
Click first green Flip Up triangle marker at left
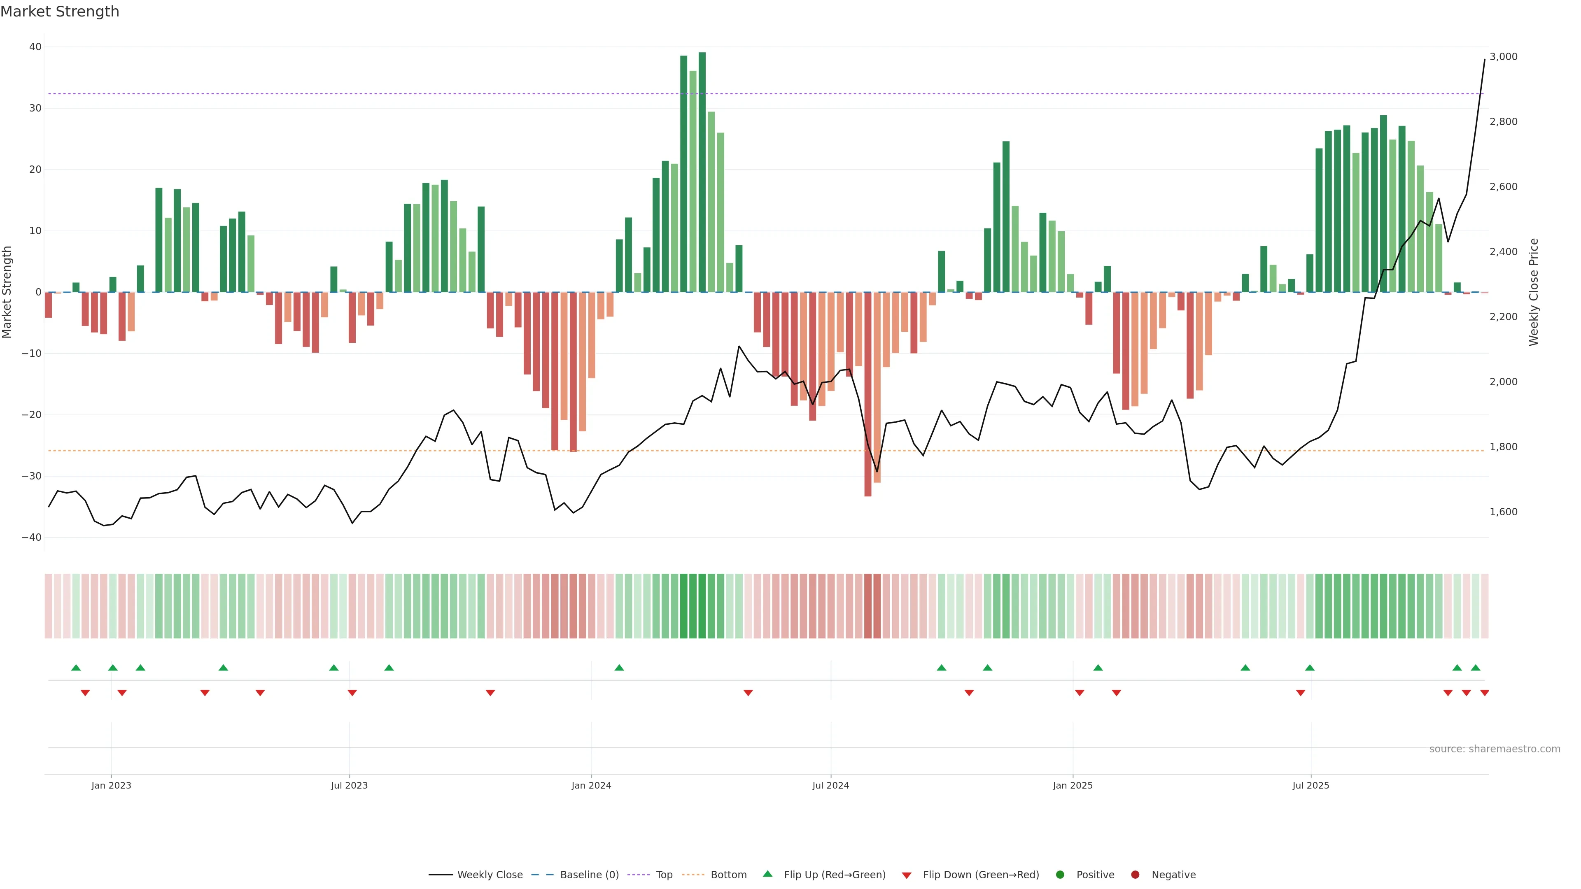pyautogui.click(x=76, y=668)
